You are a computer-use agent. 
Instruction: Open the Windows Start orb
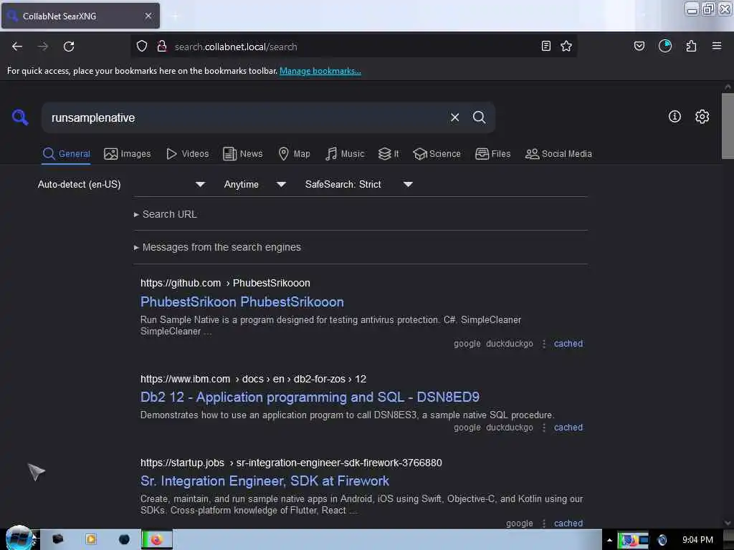pyautogui.click(x=19, y=538)
